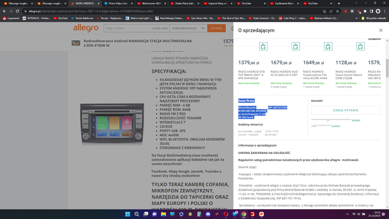Open RADIO ANDROID AUDI A3 S3 offer title
Image resolution: width=389 pixels, height=219 pixels.
tap(284, 73)
